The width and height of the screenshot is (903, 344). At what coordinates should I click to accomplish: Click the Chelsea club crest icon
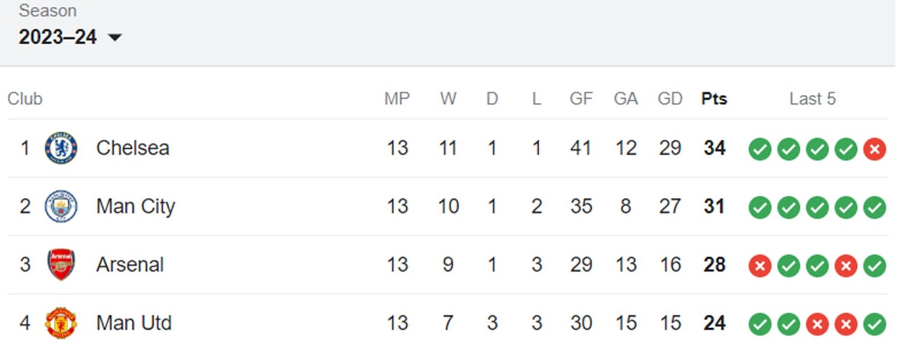61,148
